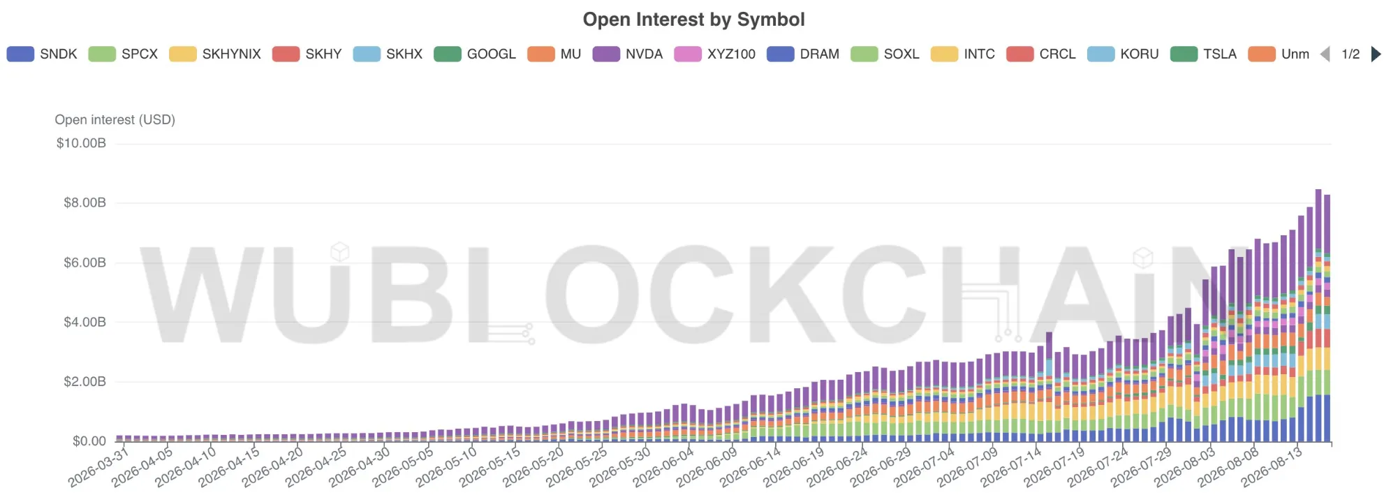The image size is (1384, 495).
Task: Select the INTC legend label
Action: [x=980, y=54]
